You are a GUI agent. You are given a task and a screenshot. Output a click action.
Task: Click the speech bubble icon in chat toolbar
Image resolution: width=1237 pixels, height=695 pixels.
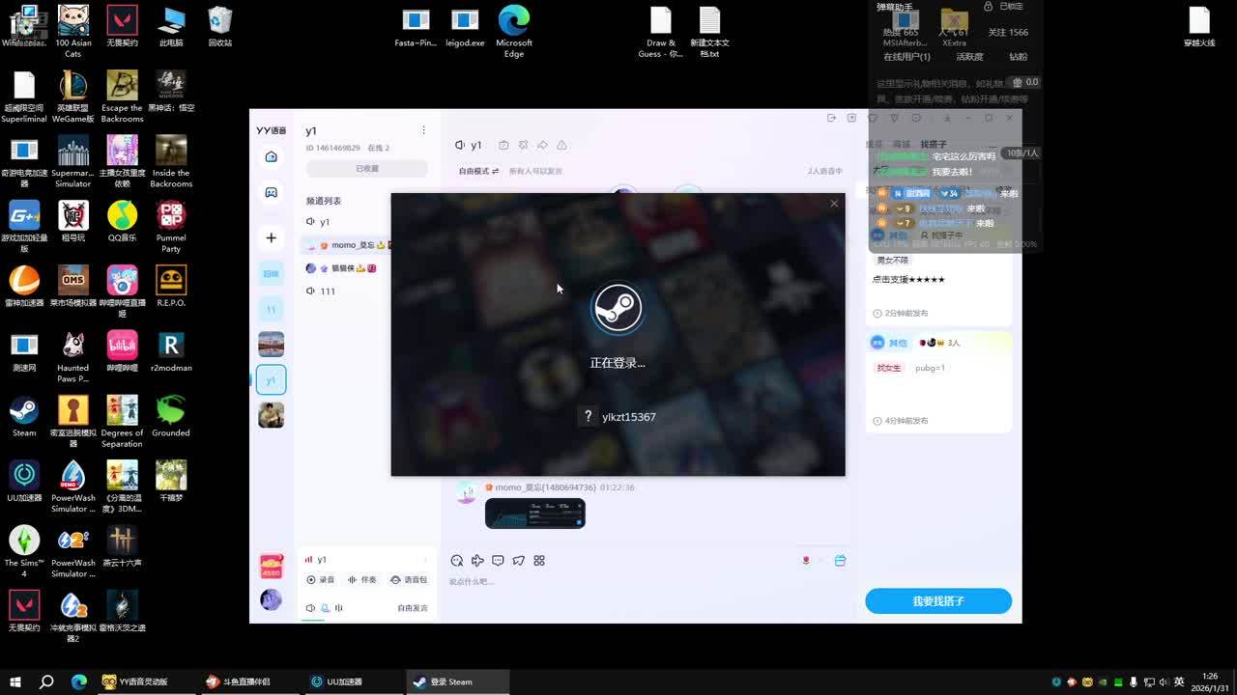pyautogui.click(x=498, y=561)
